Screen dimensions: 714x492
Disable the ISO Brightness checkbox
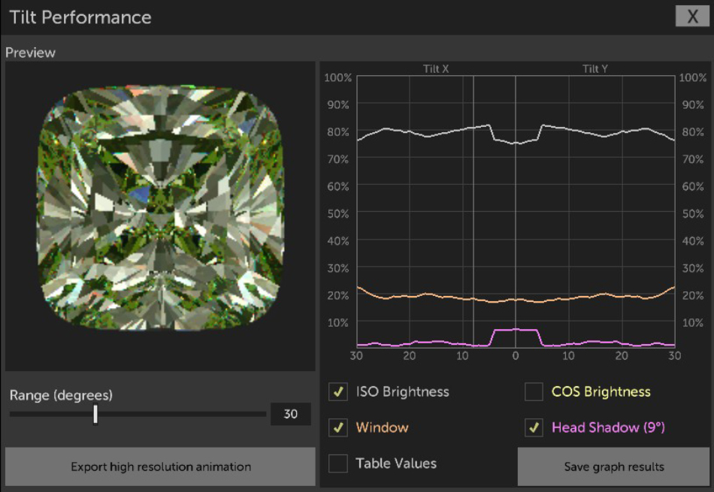(x=338, y=391)
